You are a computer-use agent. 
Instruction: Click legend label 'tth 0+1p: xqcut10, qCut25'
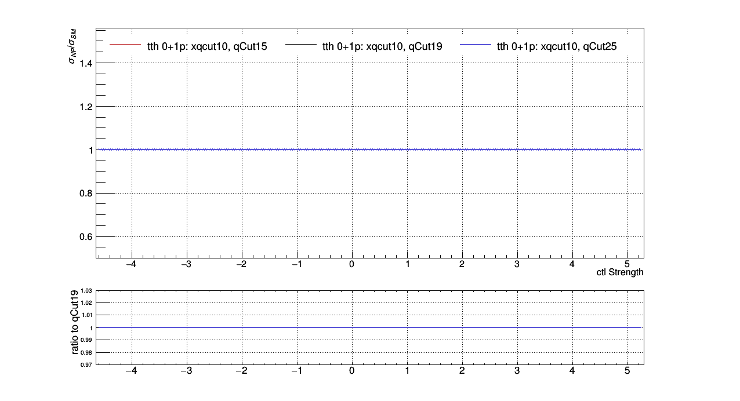[557, 47]
